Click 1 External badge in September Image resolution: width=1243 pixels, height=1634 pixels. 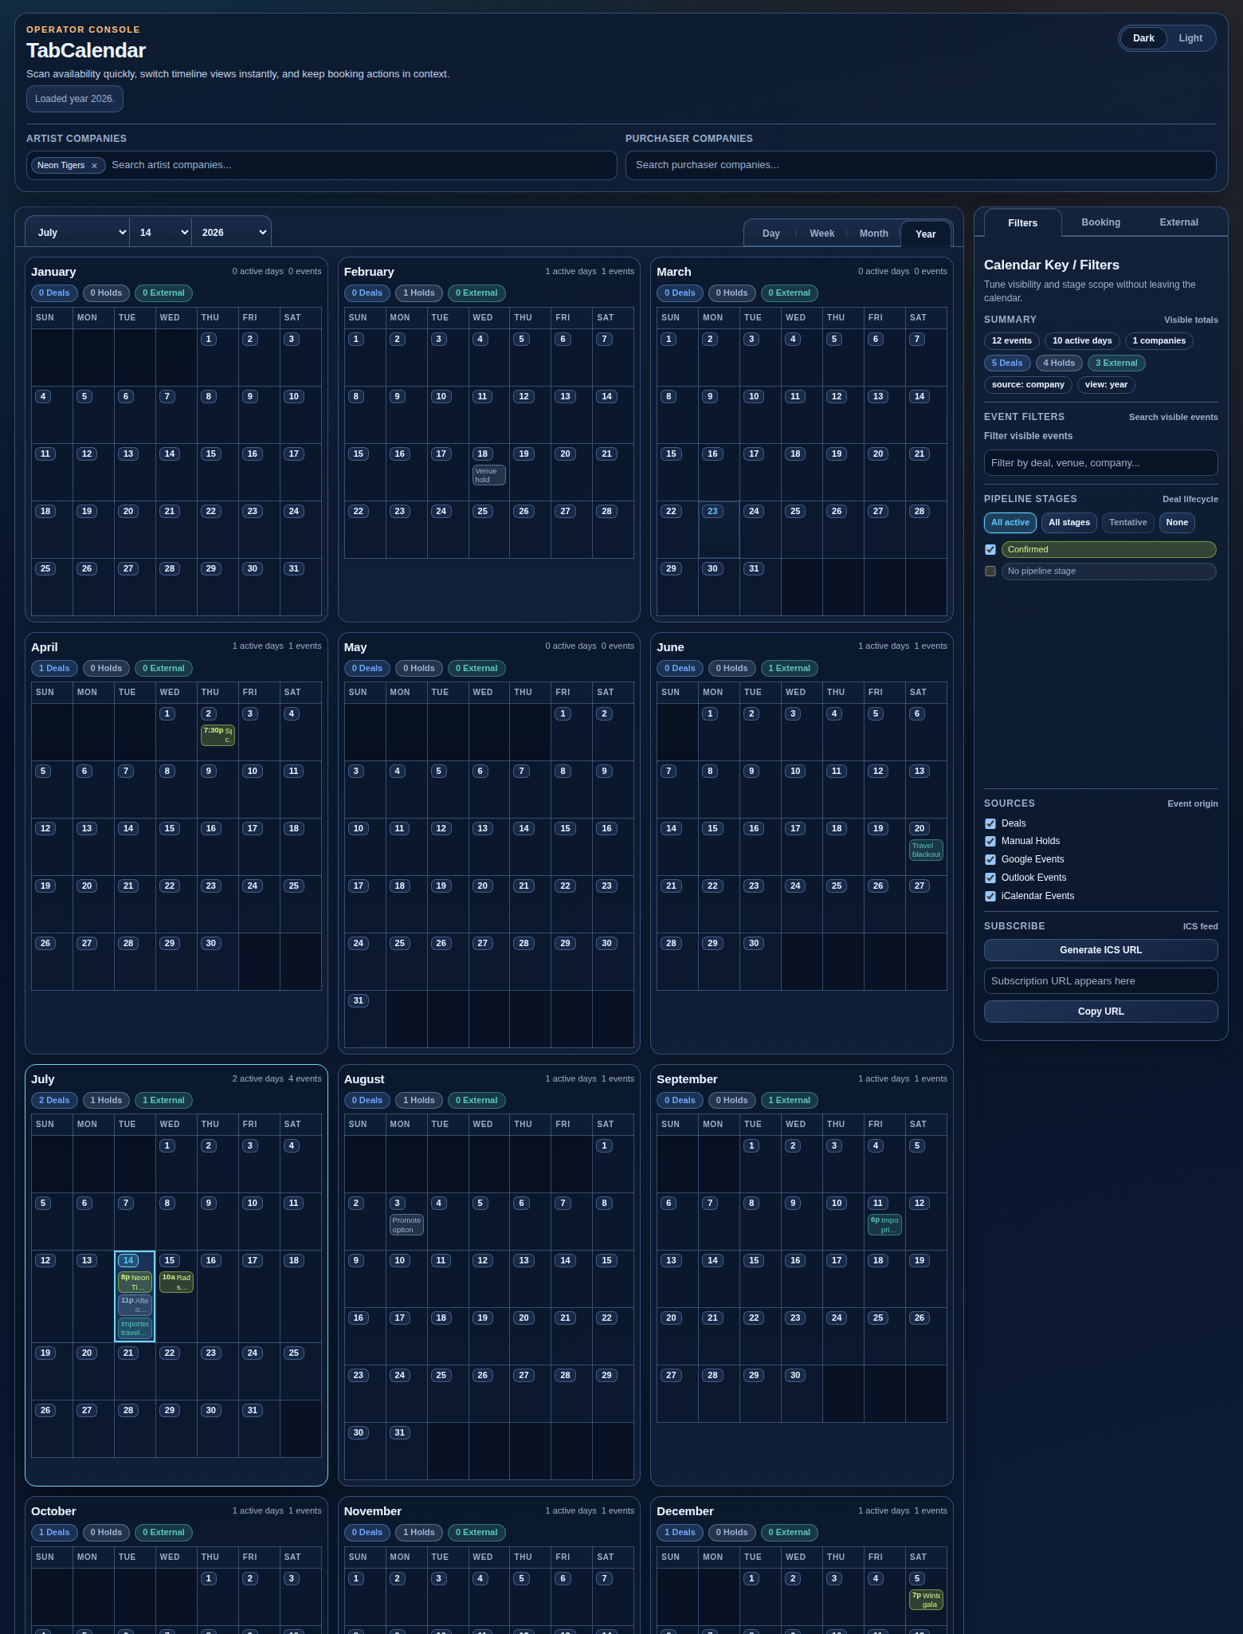point(789,1100)
